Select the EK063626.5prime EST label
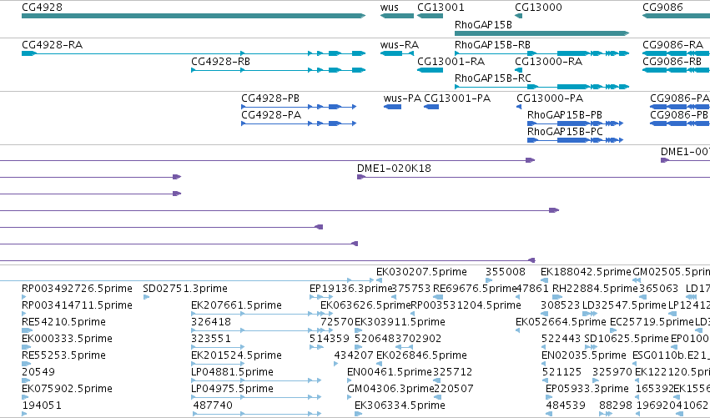 [365, 305]
